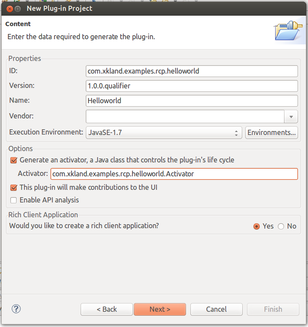Uncheck Generate an activator checkbox
308x327 pixels.
[x=14, y=160]
